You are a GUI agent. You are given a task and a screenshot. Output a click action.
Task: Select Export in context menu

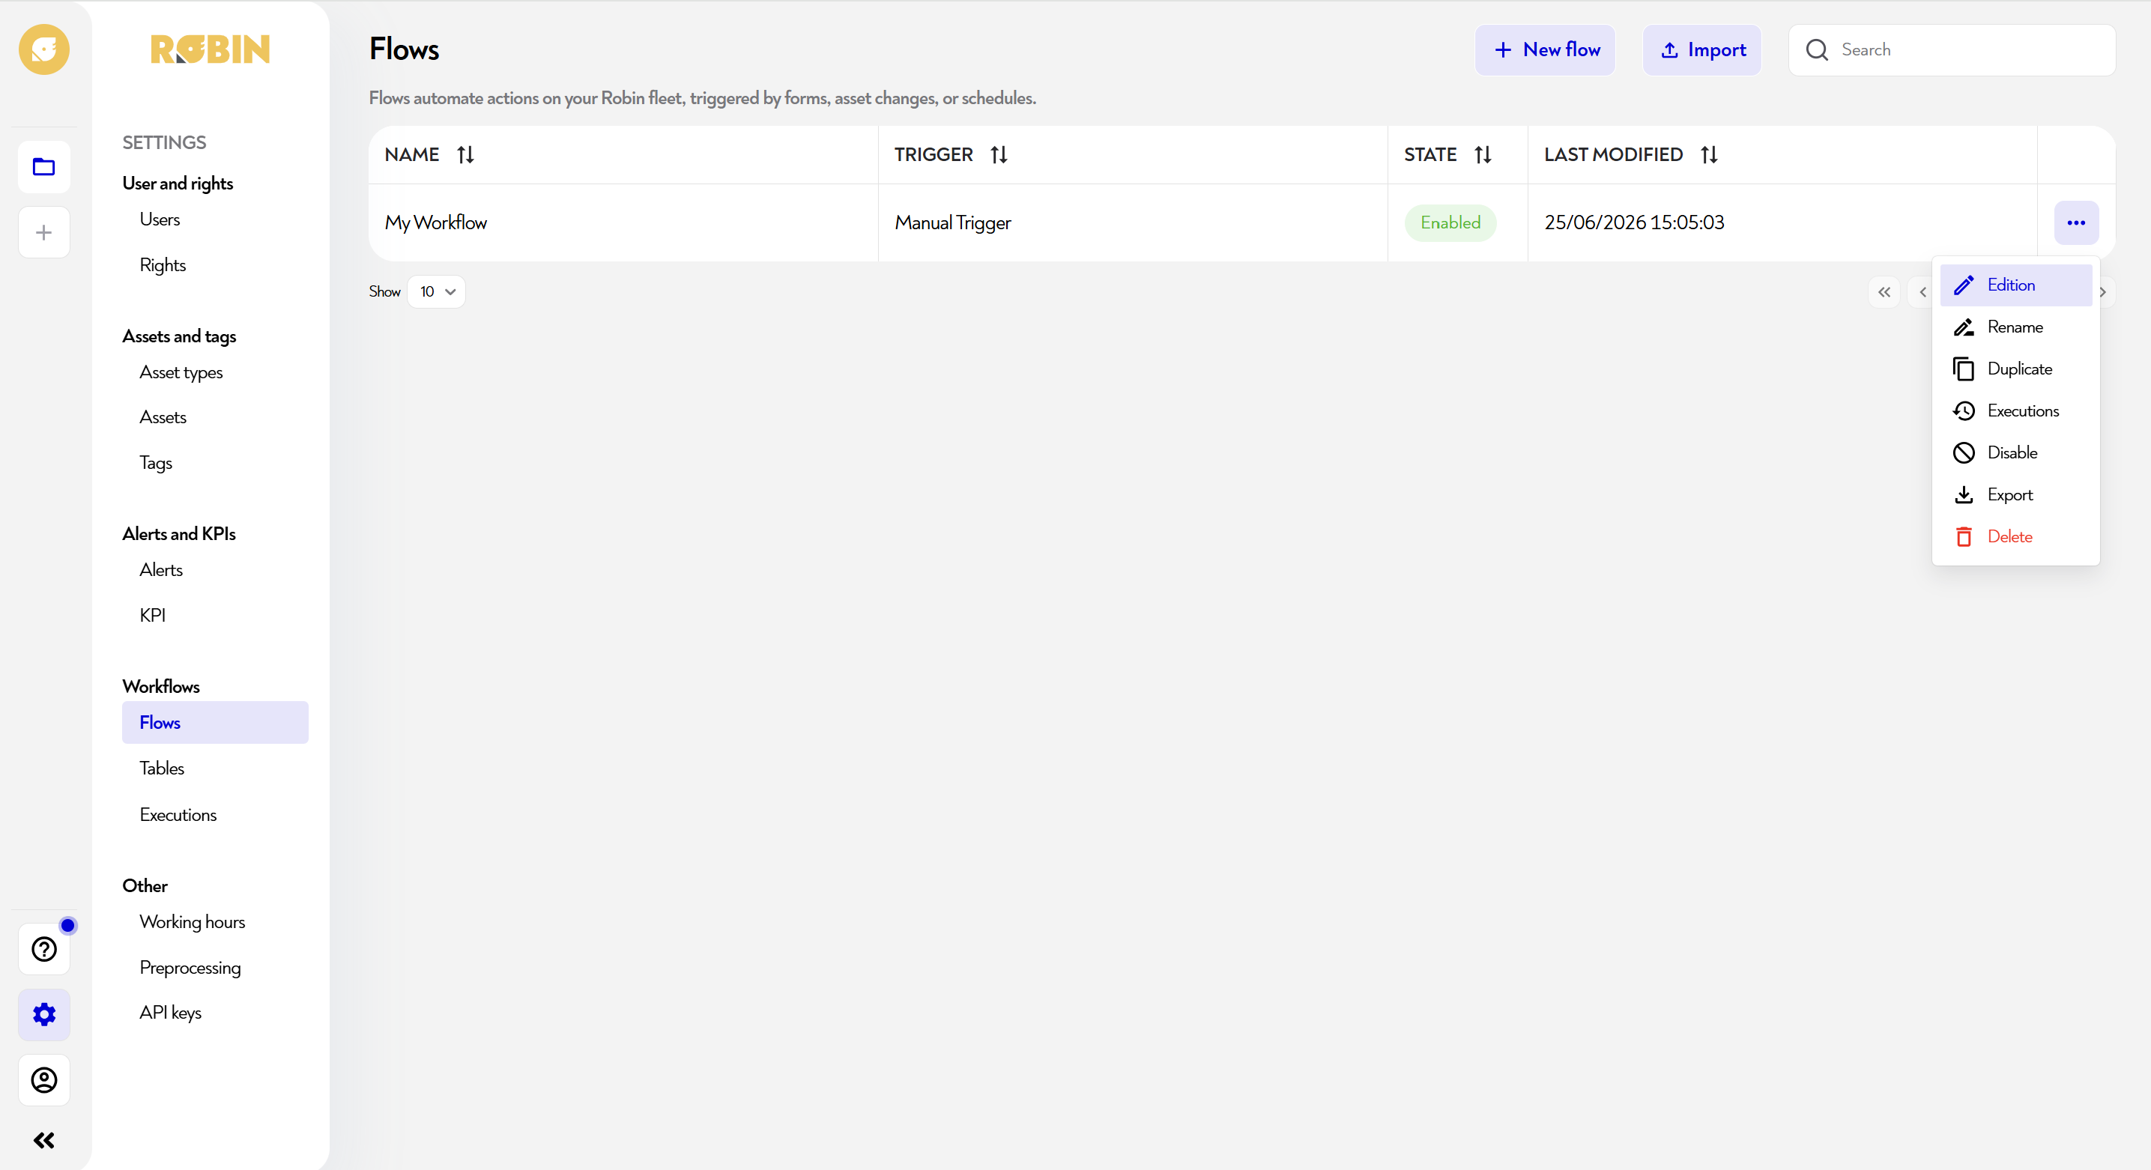pyautogui.click(x=2015, y=495)
